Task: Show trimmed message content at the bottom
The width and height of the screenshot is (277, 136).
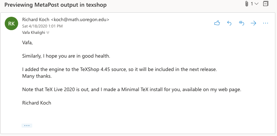Action: pyautogui.click(x=27, y=126)
